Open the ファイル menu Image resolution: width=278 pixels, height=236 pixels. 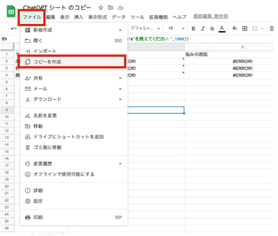(32, 17)
